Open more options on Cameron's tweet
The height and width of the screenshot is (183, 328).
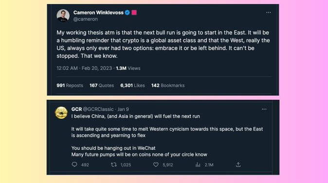[269, 13]
